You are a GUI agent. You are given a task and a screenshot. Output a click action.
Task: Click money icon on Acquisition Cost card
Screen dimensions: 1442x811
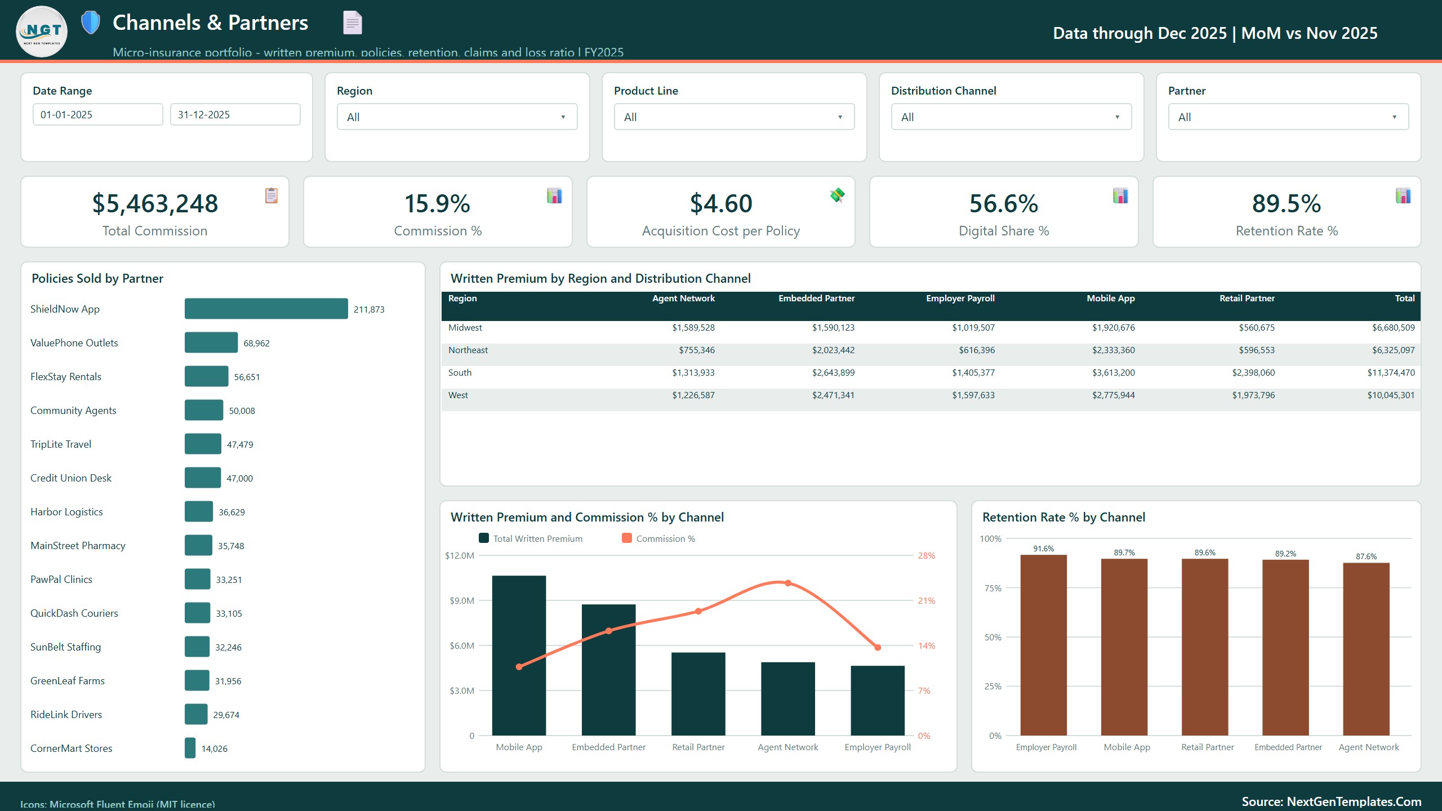point(837,195)
